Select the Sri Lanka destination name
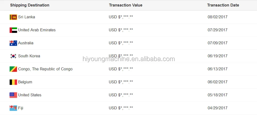Image resolution: width=257 pixels, height=118 pixels. [26, 17]
